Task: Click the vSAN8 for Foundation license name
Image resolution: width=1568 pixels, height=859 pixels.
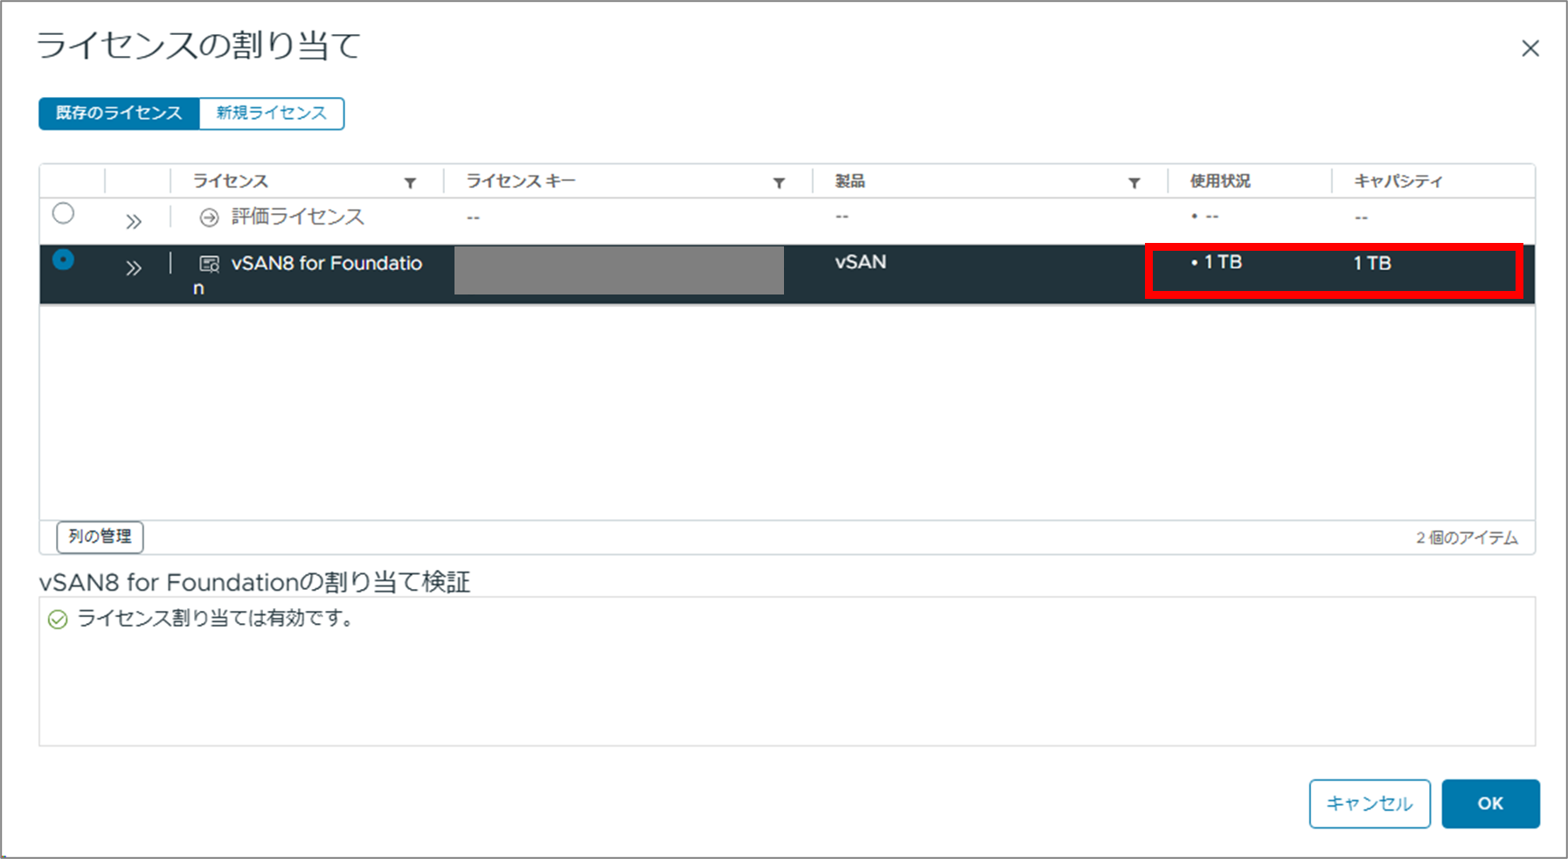Action: (308, 274)
